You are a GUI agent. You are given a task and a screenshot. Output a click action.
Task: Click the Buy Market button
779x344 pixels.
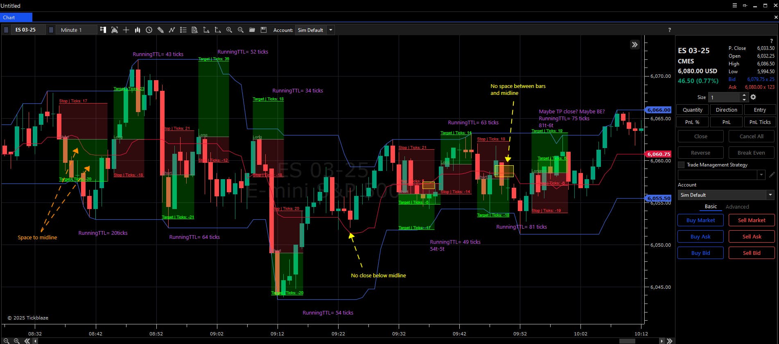click(700, 220)
